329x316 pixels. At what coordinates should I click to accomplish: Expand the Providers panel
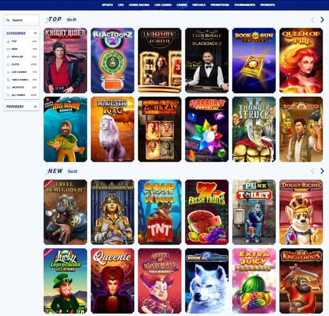[35, 107]
